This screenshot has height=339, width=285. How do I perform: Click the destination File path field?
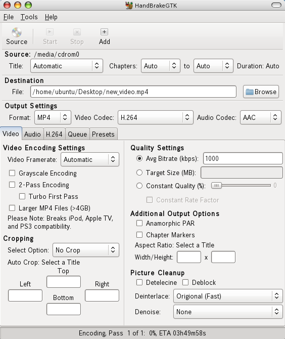[x=133, y=92]
